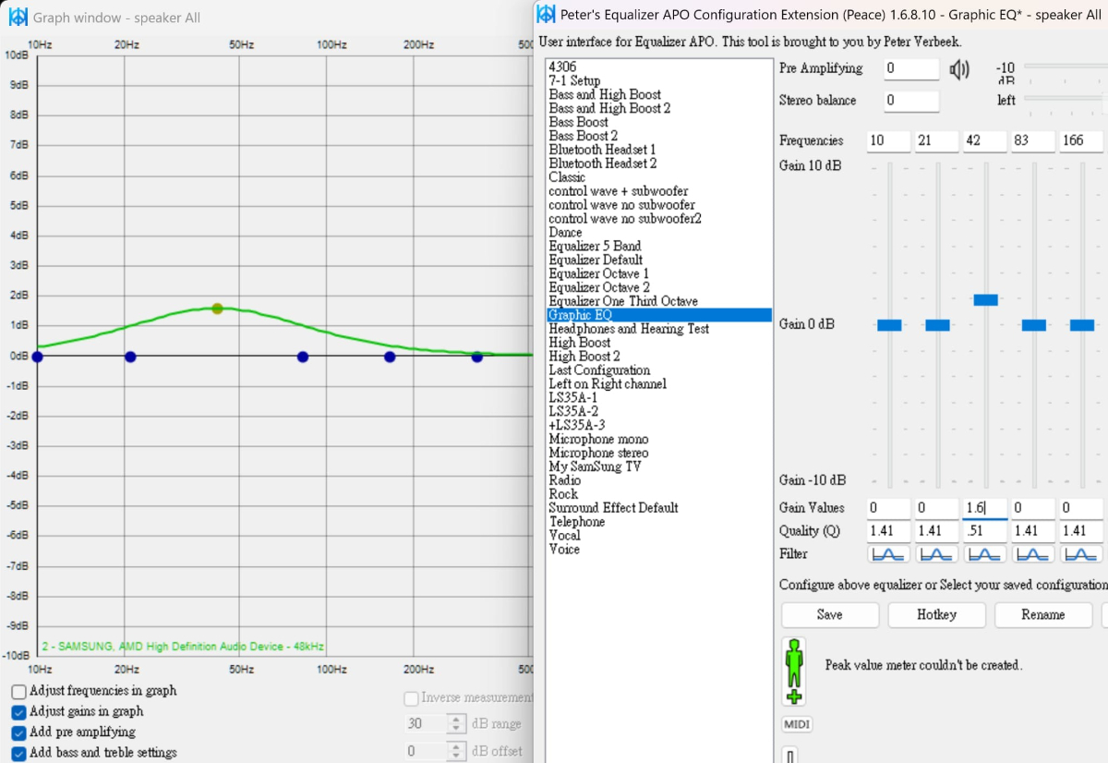
Task: Click the dB offset spinner field
Action: (x=435, y=752)
